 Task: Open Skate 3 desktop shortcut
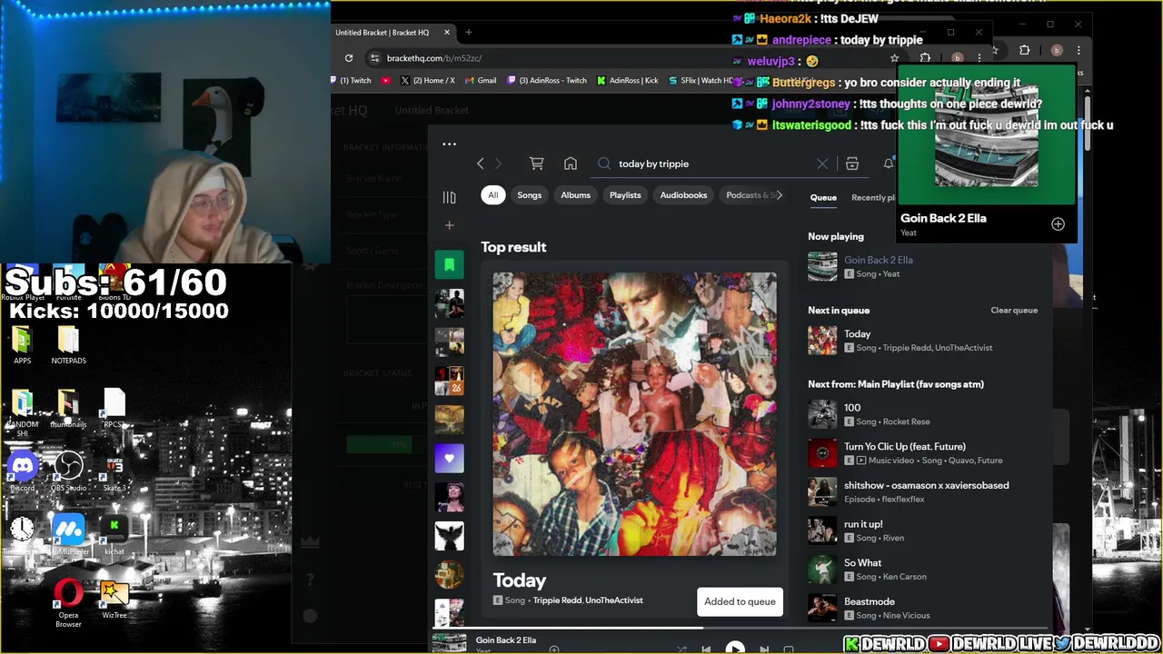tap(114, 471)
